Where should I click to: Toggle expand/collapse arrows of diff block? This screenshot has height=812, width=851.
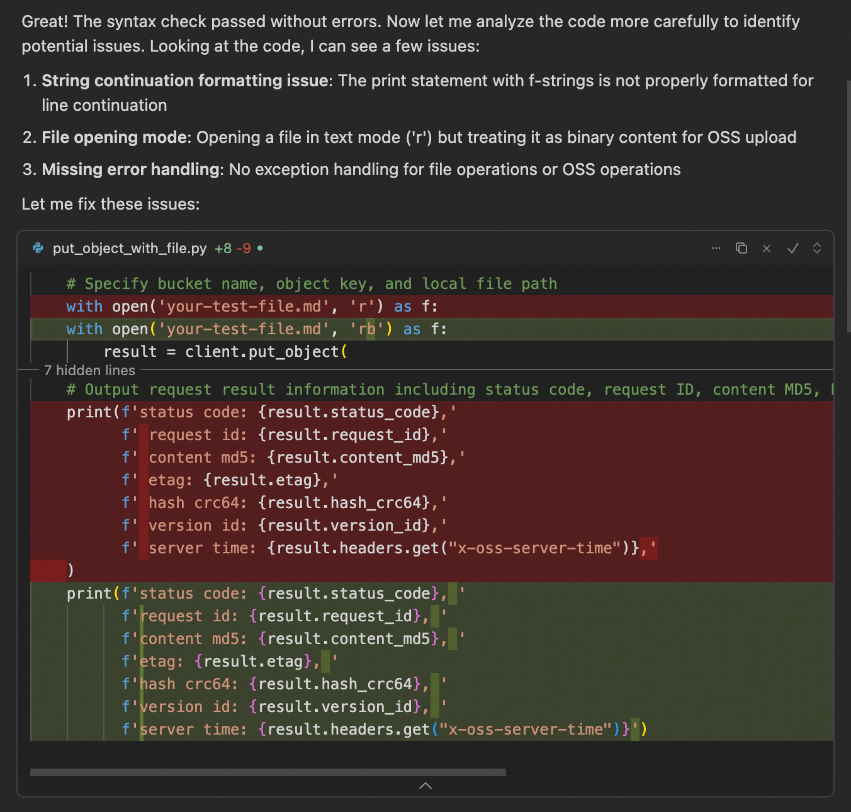pos(817,248)
